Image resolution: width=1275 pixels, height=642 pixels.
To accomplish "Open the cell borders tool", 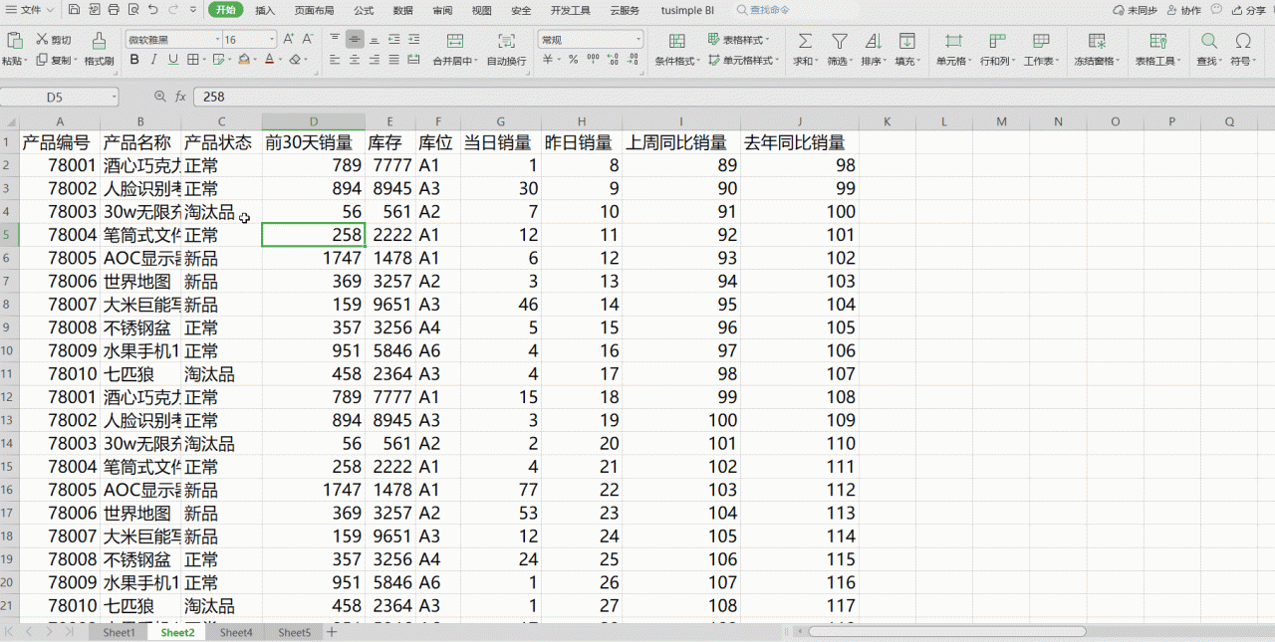I will (195, 60).
